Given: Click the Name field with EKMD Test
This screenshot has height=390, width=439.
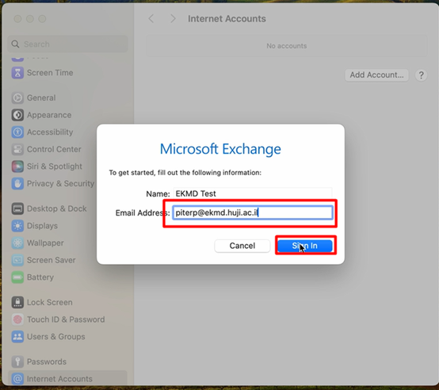Looking at the screenshot, I should pyautogui.click(x=253, y=193).
